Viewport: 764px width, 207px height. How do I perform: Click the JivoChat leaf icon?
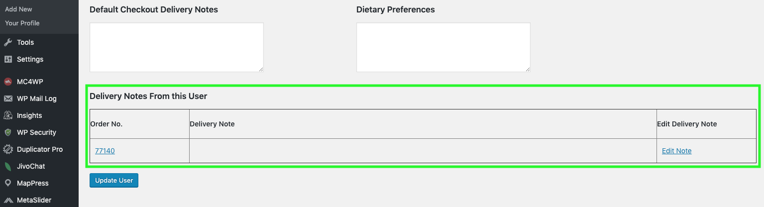tap(8, 166)
